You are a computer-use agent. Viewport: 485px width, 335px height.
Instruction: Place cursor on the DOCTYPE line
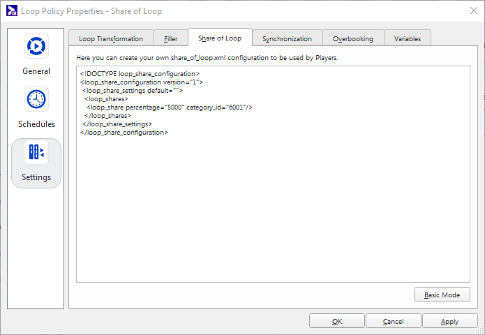[x=140, y=73]
